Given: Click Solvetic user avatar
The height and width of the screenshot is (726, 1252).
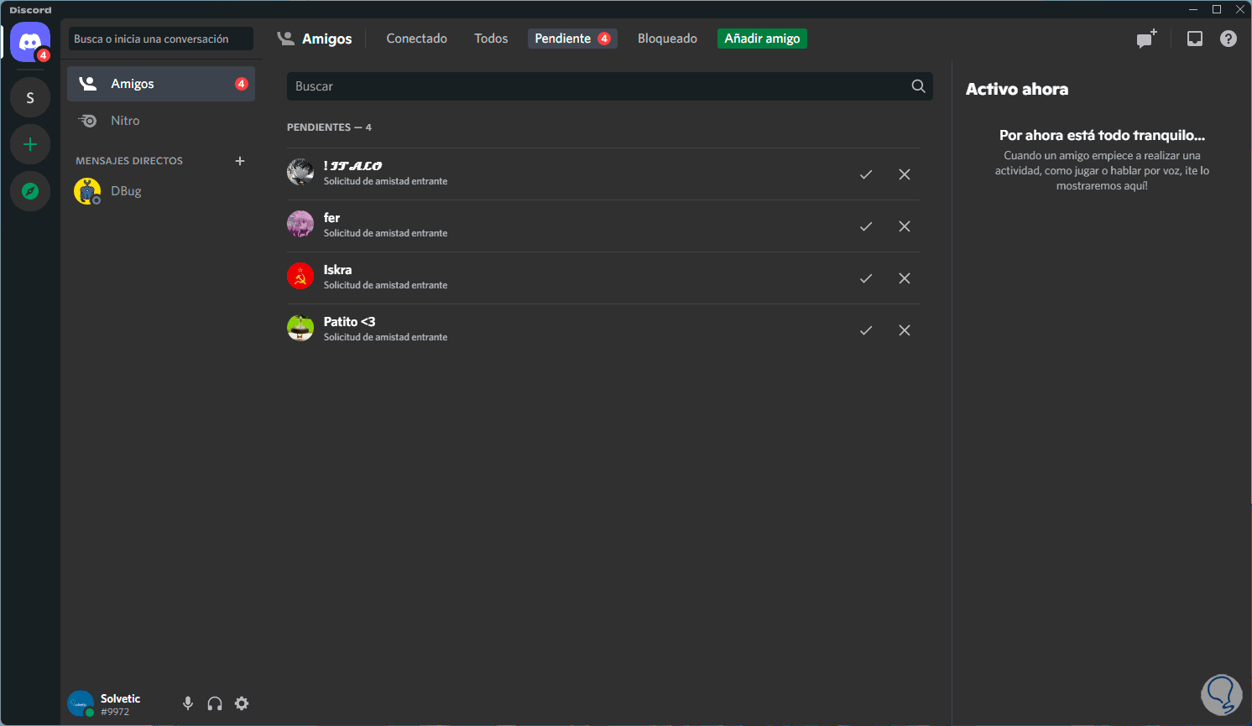Looking at the screenshot, I should pos(81,704).
